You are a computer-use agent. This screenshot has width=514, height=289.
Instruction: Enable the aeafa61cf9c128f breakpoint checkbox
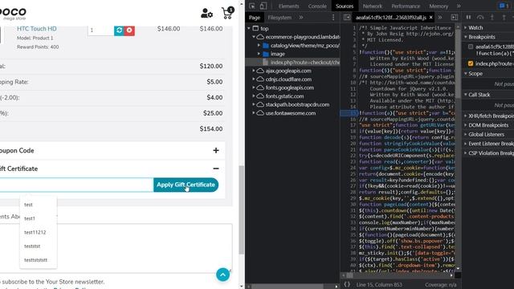(471, 47)
